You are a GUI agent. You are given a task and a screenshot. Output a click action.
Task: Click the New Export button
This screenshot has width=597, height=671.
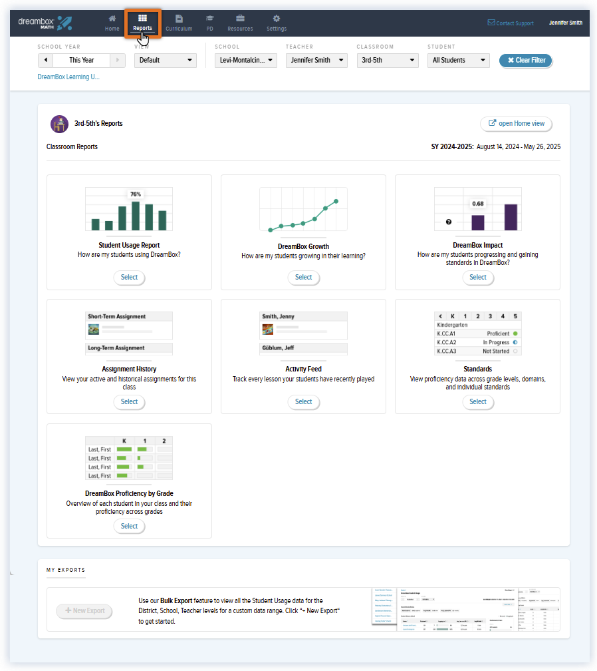[x=84, y=610]
